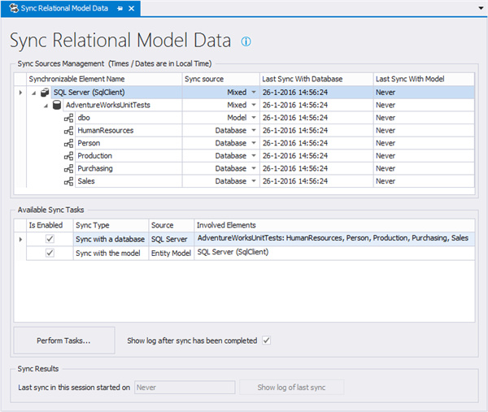This screenshot has height=412, width=488.
Task: Click the dbo schema icon
Action: point(69,118)
